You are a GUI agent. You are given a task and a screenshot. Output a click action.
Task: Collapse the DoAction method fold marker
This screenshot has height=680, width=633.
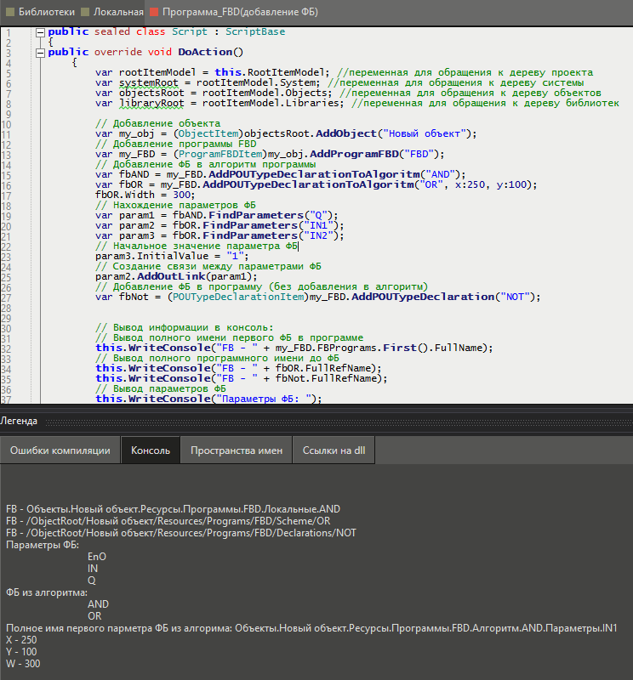pos(40,52)
